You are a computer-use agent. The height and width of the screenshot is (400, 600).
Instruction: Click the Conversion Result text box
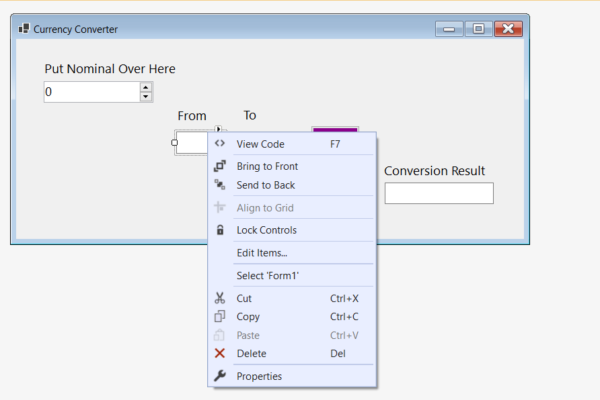click(x=439, y=193)
